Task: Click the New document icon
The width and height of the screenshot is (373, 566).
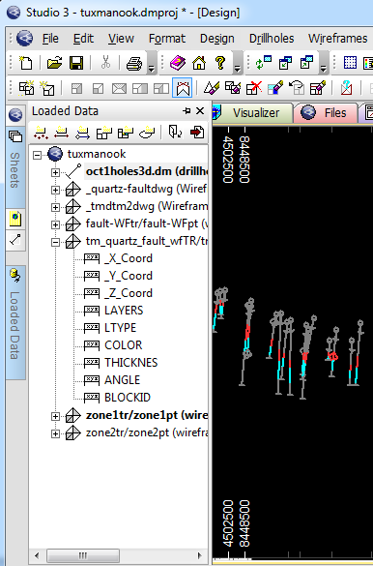Action: click(x=25, y=63)
